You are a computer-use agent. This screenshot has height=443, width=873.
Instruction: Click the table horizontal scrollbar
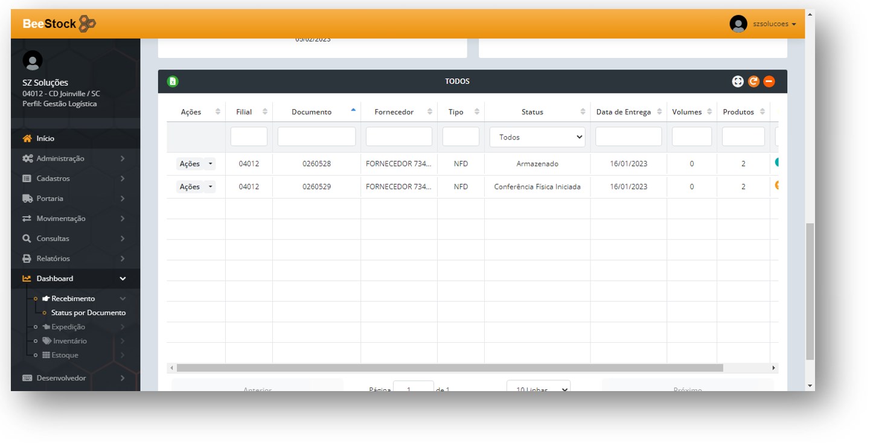[x=449, y=368]
